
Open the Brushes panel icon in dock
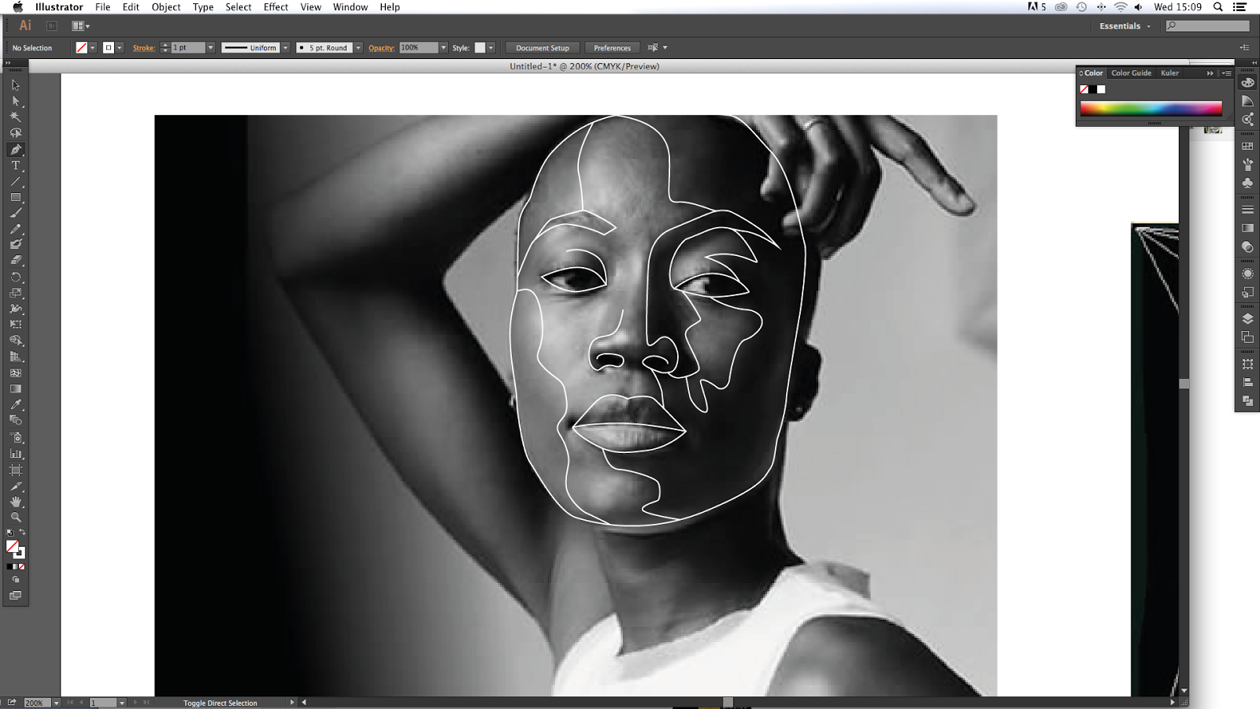coord(1247,165)
